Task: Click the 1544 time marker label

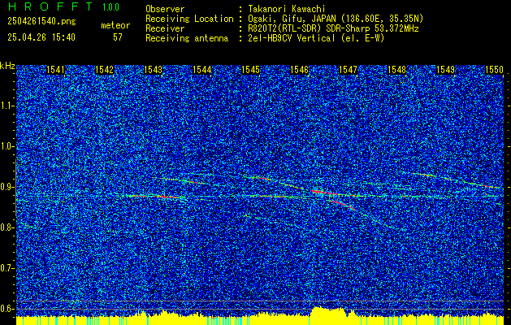Action: tap(202, 70)
